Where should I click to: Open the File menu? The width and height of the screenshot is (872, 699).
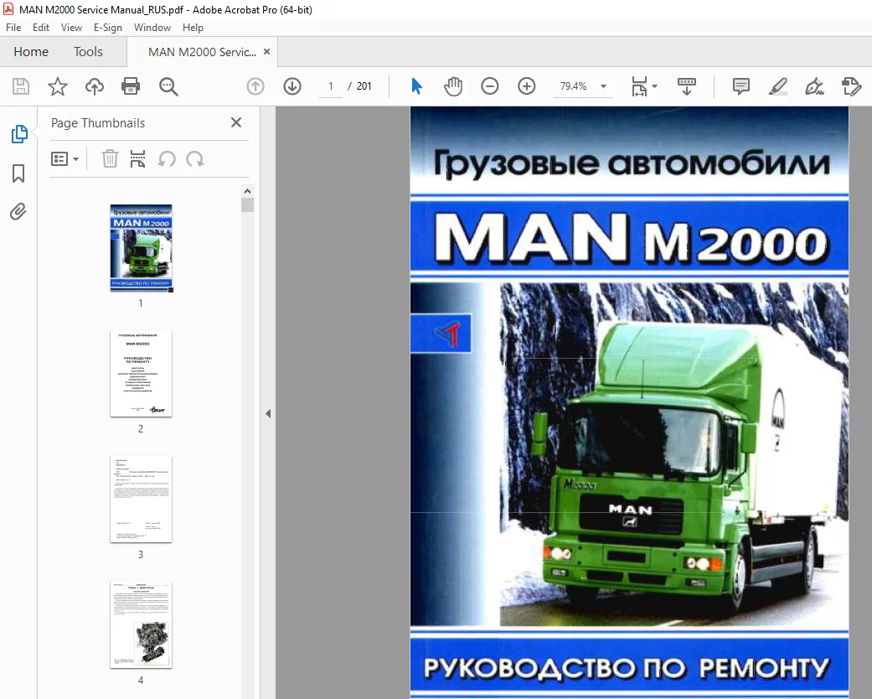13,28
